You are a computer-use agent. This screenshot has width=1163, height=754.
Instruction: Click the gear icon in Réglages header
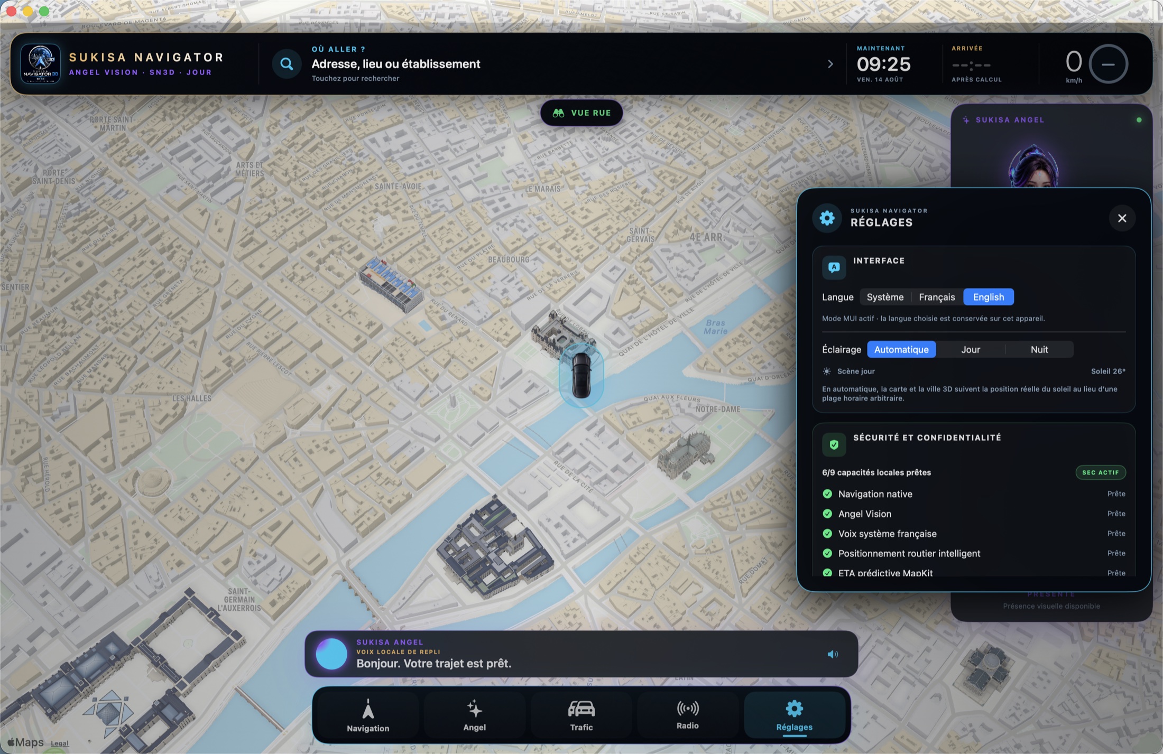coord(827,218)
